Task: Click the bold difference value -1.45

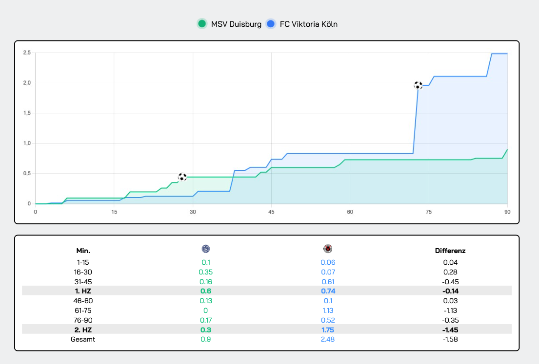Action: click(450, 330)
